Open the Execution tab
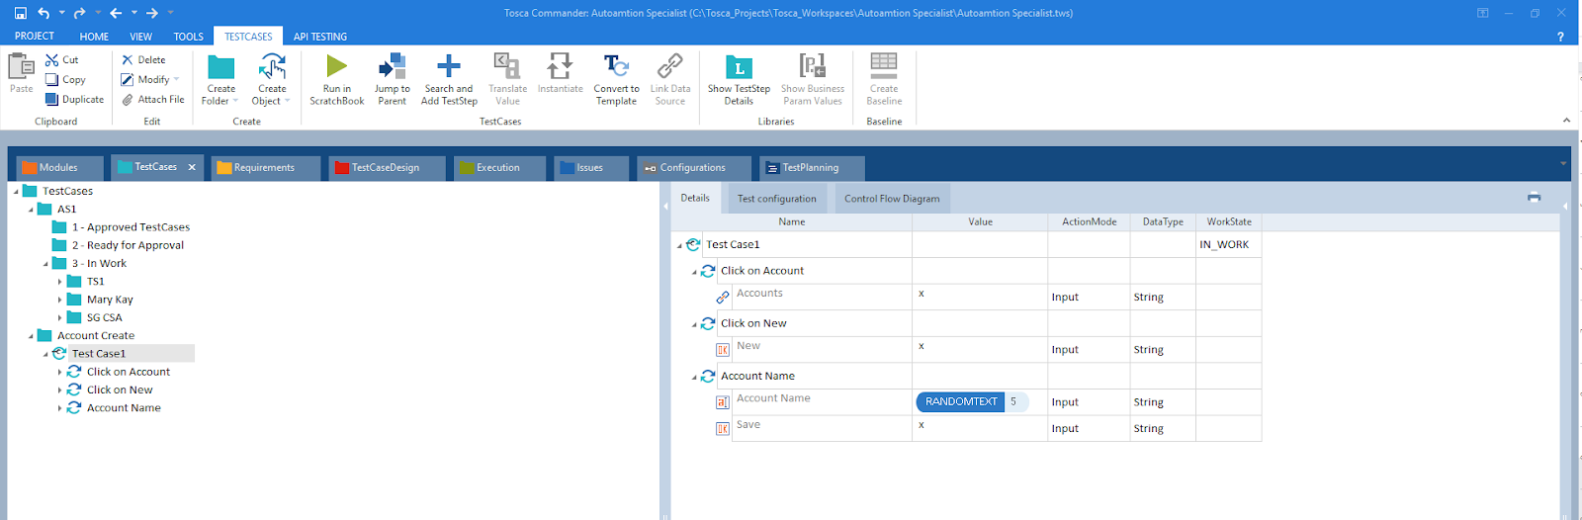Image resolution: width=1582 pixels, height=520 pixels. 498,168
